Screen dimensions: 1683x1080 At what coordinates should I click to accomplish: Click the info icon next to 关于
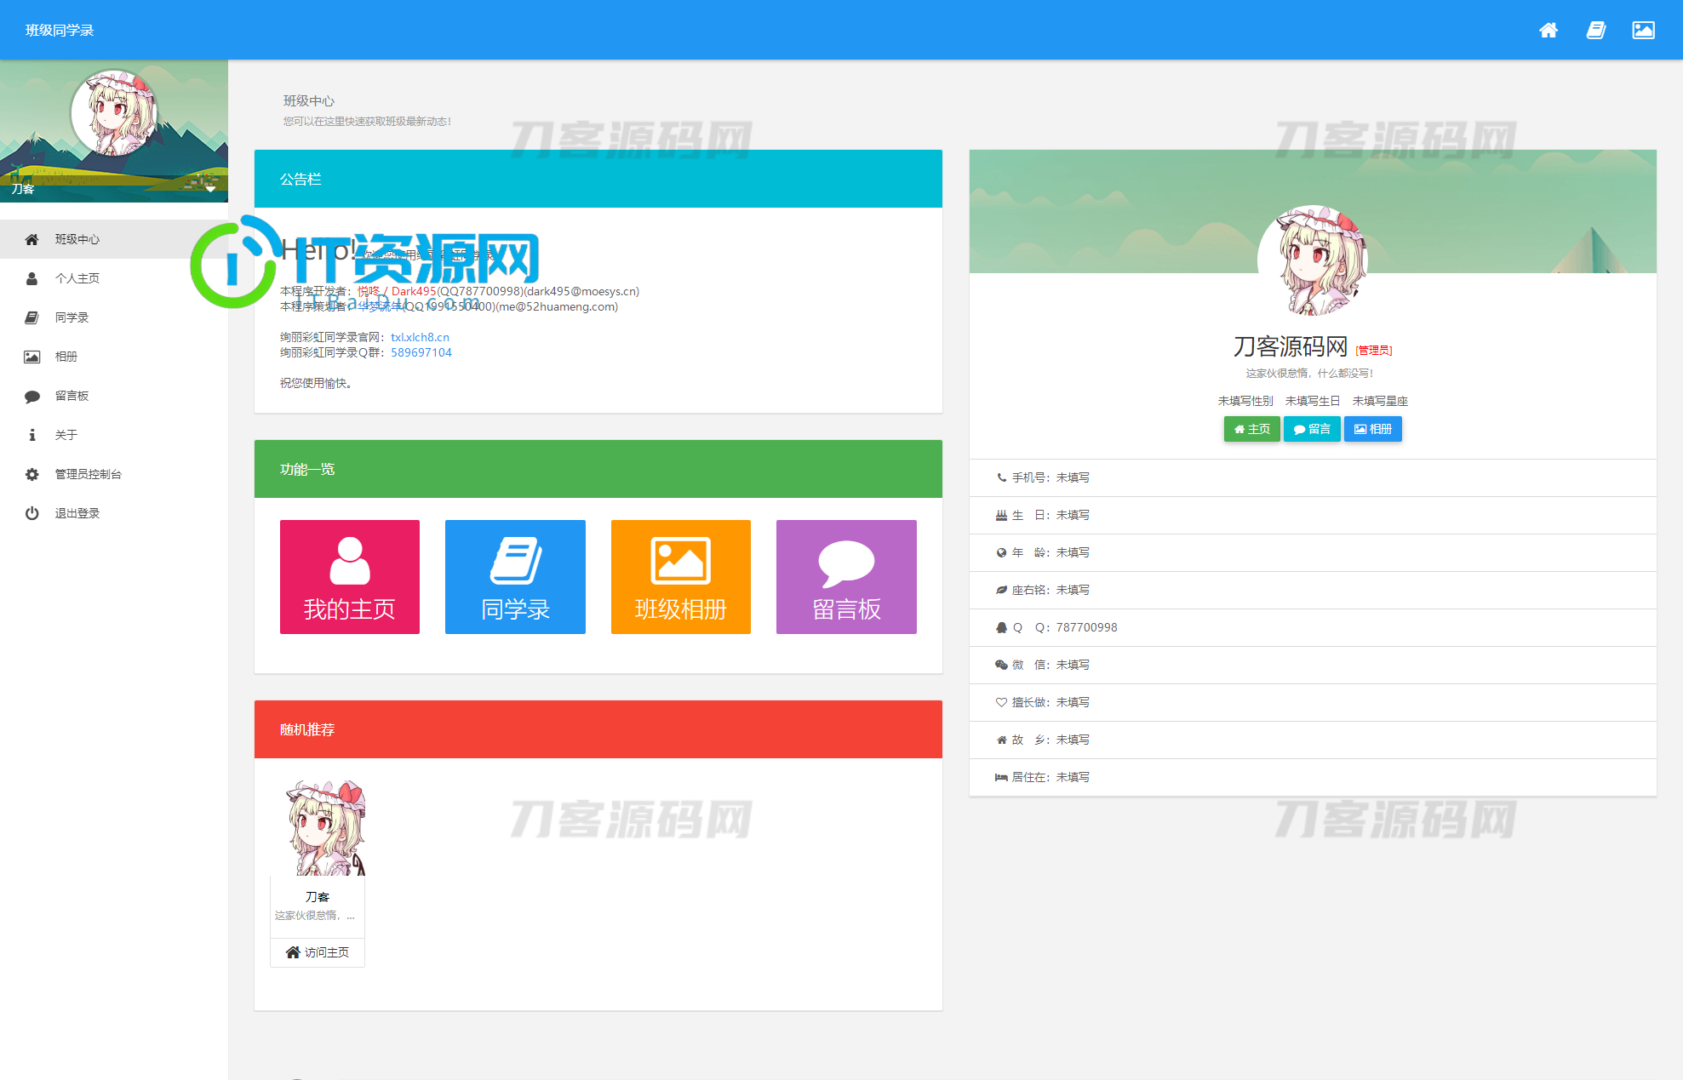tap(31, 435)
